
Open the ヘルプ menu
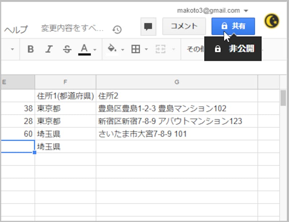16,30
